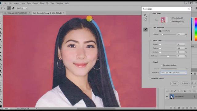Open the Layer menu

23,3
